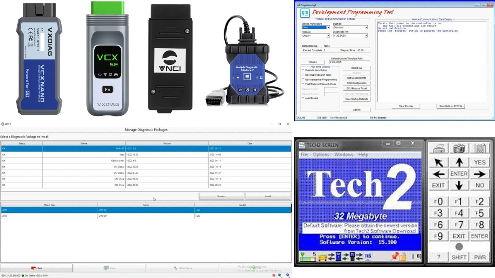The image size is (495, 278).
Task: Open the Windows menu in the TECH2-SCREEN window
Action: coord(344,154)
